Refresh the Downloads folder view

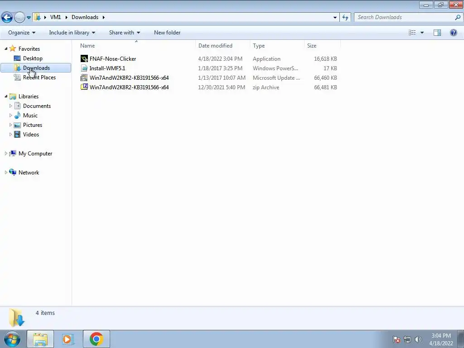point(345,17)
